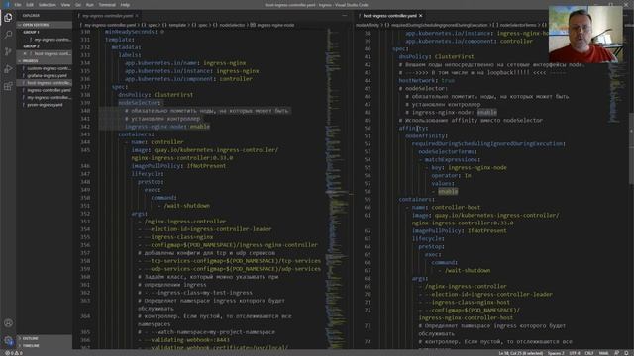
Task: Close the my-ingress-controller.yaml tab
Action: coord(137,16)
